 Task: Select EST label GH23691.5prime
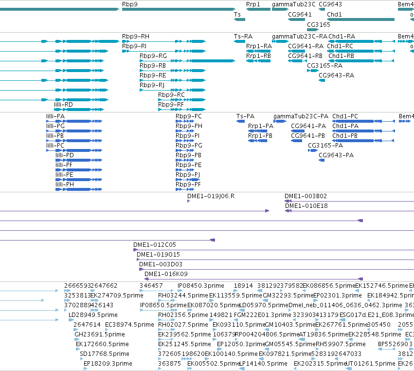100,334
